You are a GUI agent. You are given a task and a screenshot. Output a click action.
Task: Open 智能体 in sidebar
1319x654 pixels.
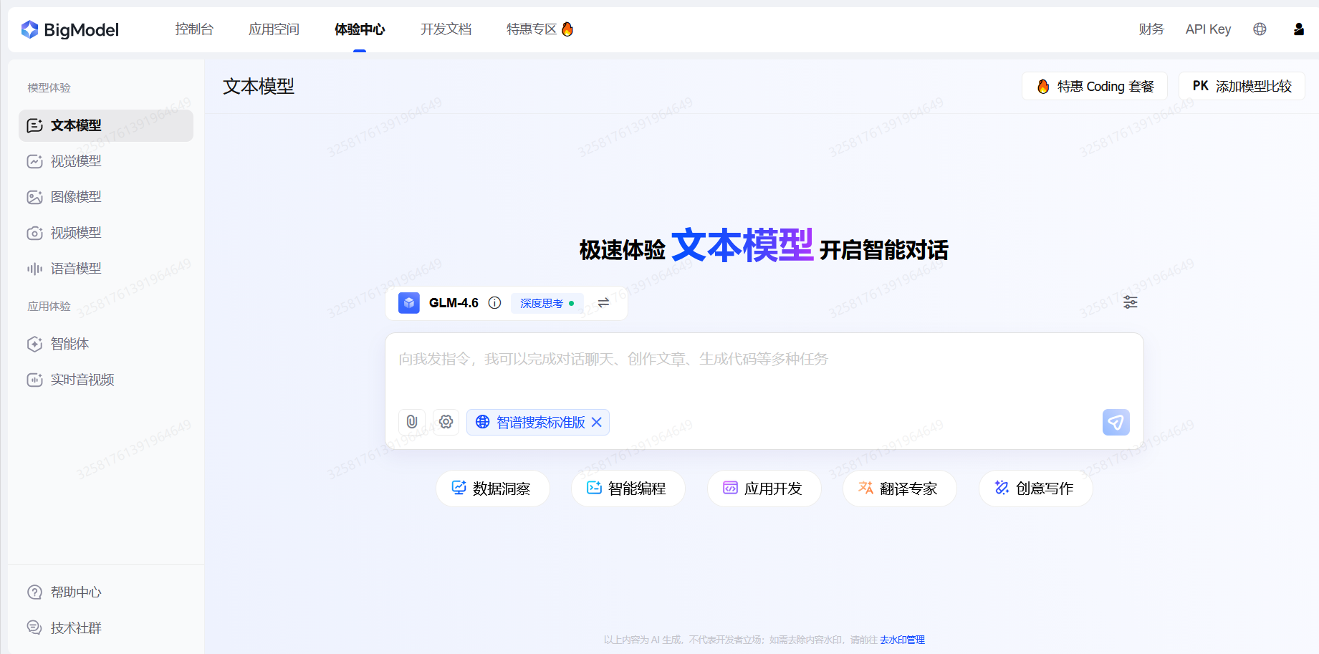point(106,344)
